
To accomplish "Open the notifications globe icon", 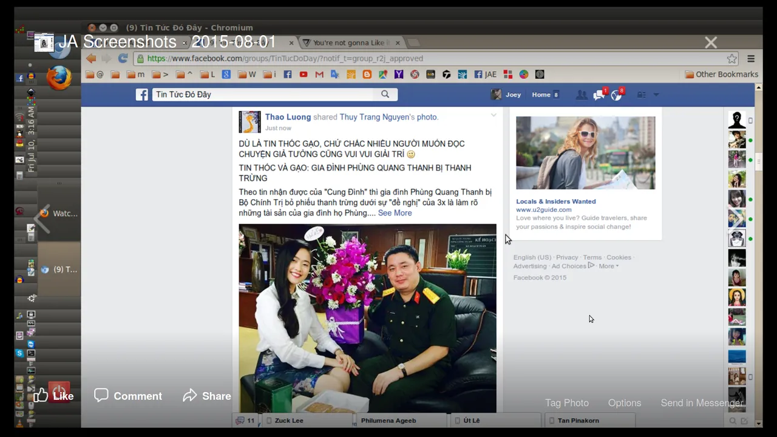I will [x=617, y=94].
